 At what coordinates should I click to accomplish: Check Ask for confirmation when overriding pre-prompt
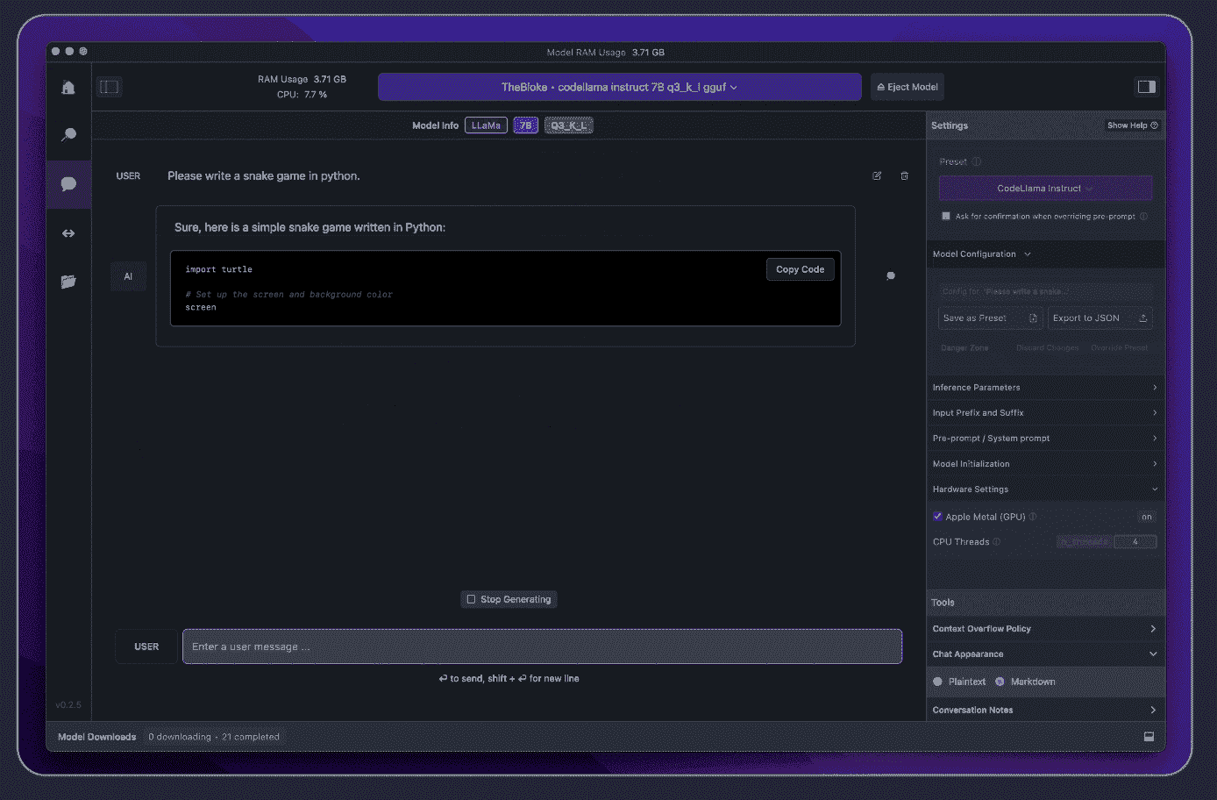point(945,216)
